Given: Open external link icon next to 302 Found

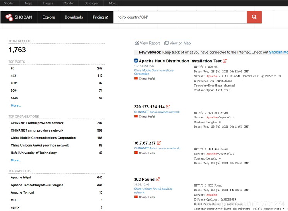Looking at the screenshot, I should point(158,179).
